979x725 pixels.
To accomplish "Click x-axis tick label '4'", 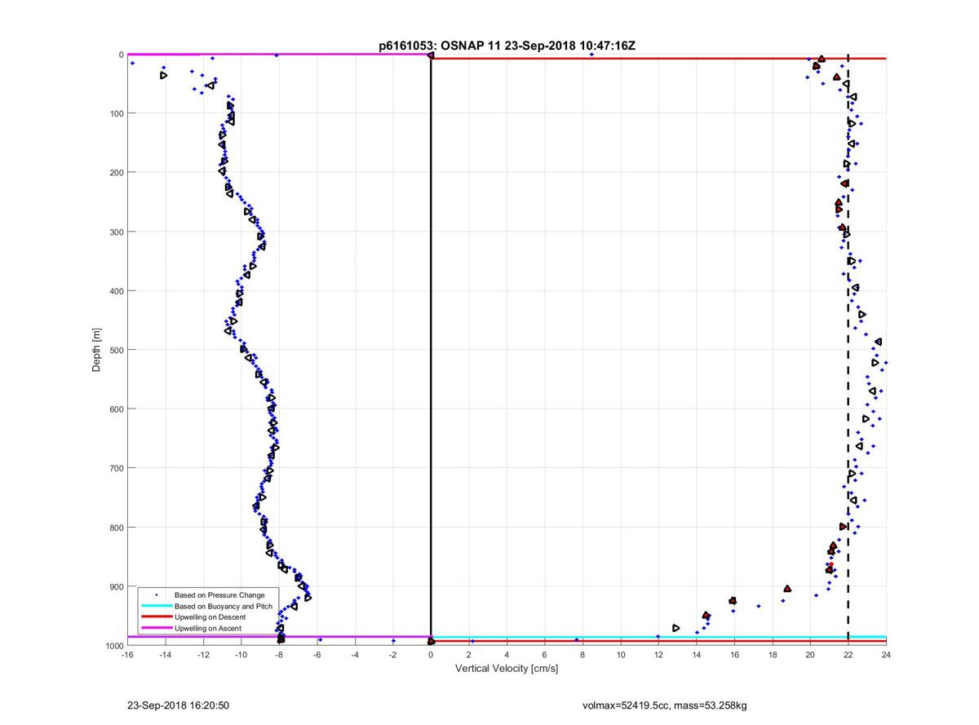I will 507,654.
